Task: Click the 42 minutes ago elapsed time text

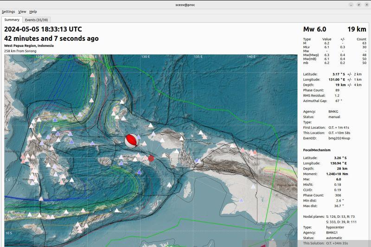Action: point(51,38)
